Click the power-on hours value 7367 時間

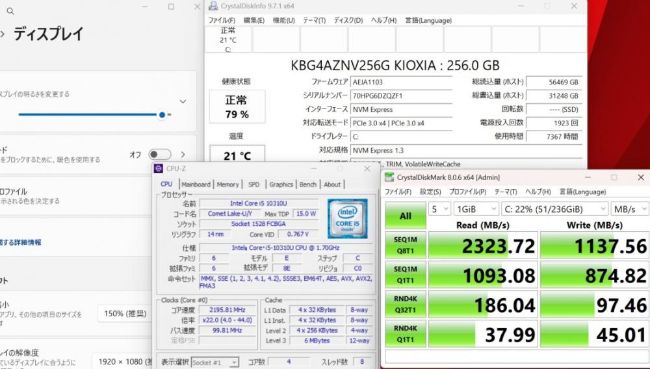(554, 136)
